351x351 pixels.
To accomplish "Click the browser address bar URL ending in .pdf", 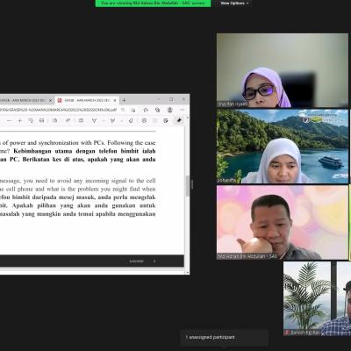I will tap(59, 110).
